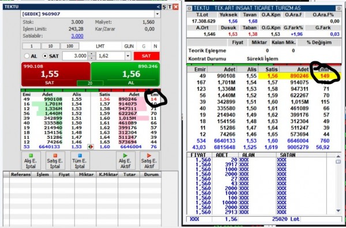Click the Durum column header in orders table
Image resolution: width=346 pixels, height=228 pixels.
pyautogui.click(x=151, y=174)
